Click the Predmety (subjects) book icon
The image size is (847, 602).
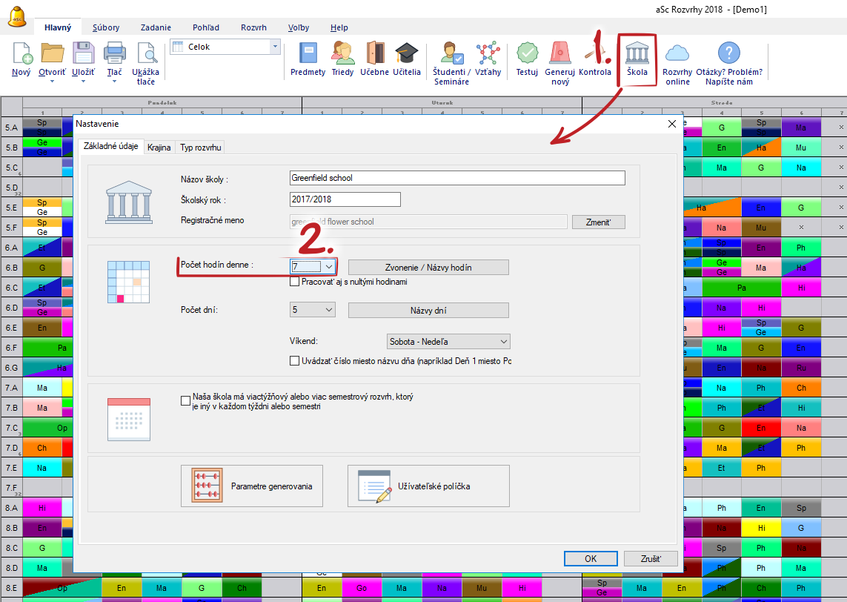pyautogui.click(x=308, y=54)
